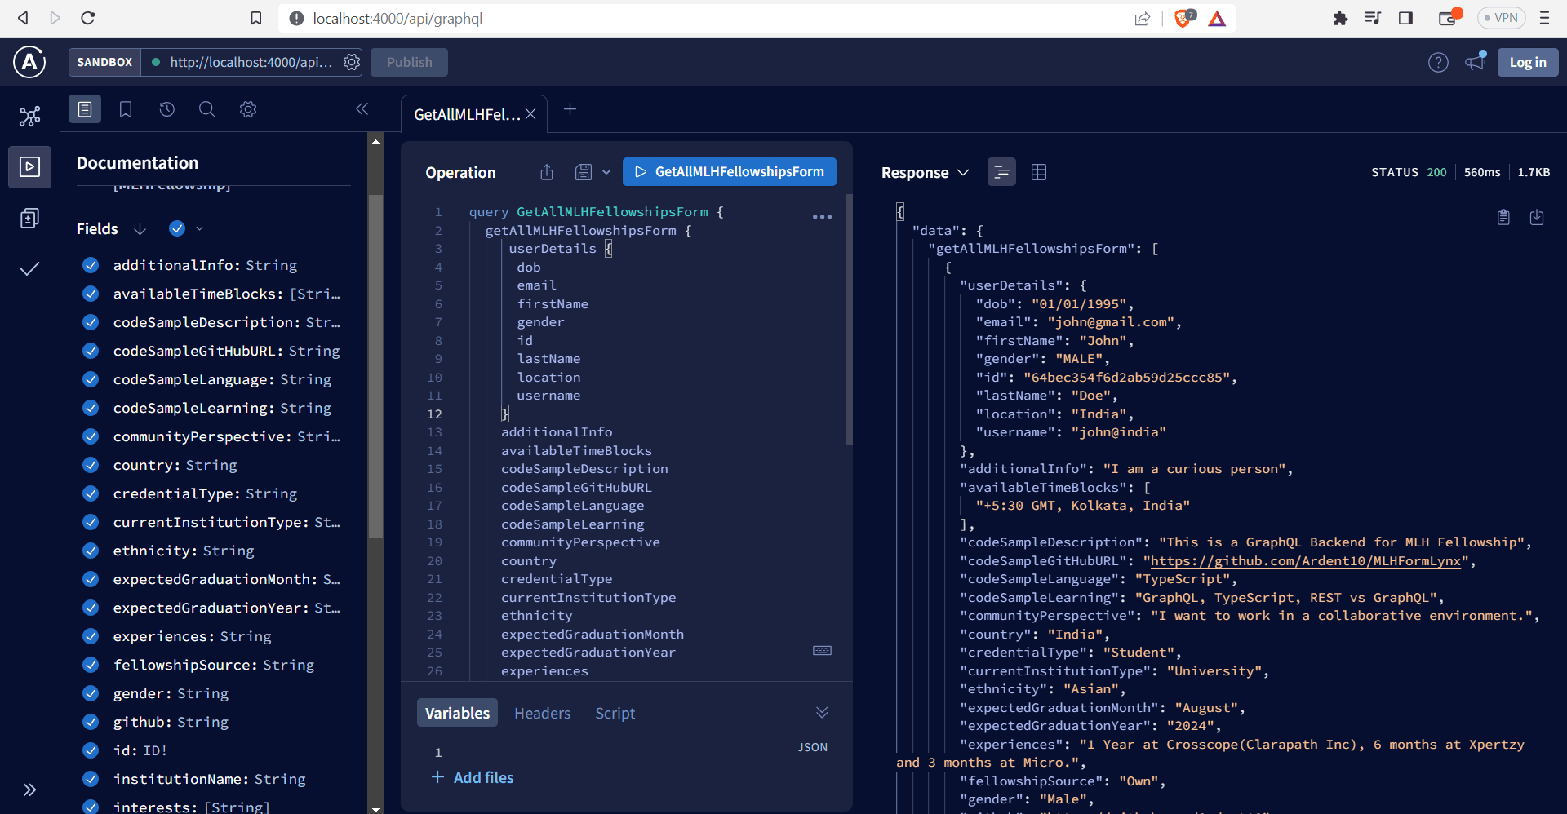Copy response using clipboard icon
This screenshot has width=1567, height=814.
[1503, 217]
